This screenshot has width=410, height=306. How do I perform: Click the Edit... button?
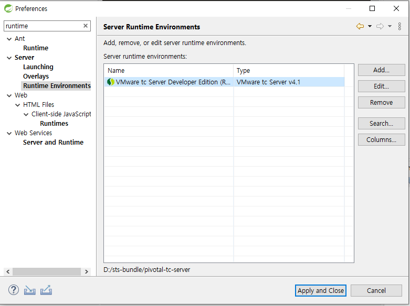point(381,86)
